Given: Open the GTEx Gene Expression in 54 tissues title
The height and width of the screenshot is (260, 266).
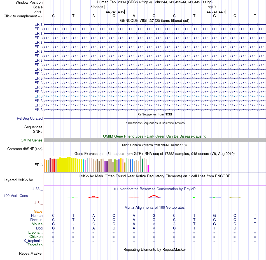Looking at the screenshot, I should click(x=155, y=154).
